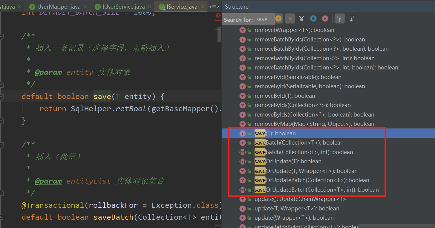Click the @param link in save javadoc
435x228 pixels.
pyautogui.click(x=48, y=72)
